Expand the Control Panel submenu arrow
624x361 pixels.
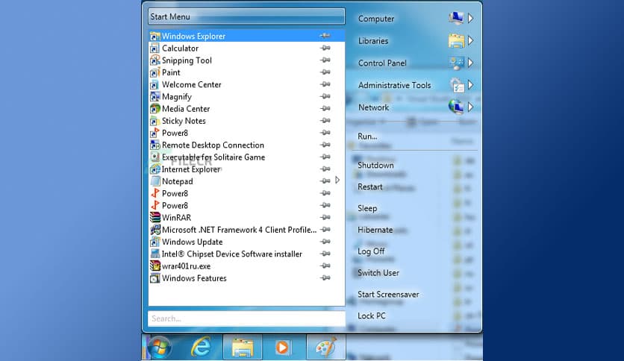[x=470, y=63]
